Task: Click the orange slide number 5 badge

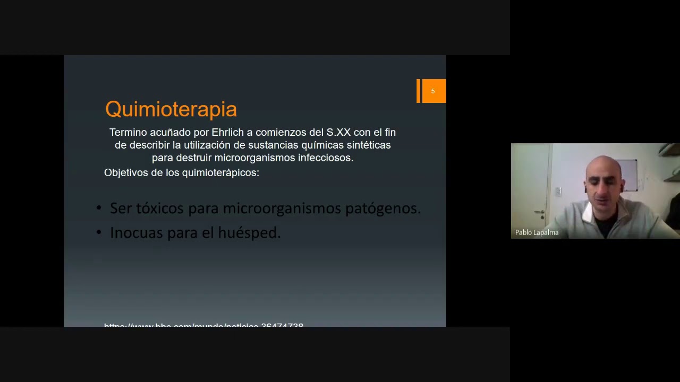Action: (x=433, y=91)
